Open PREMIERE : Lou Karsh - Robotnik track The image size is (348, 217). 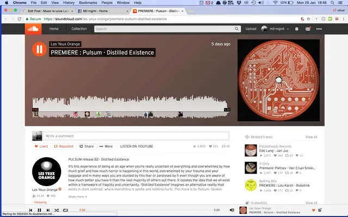click(x=284, y=186)
